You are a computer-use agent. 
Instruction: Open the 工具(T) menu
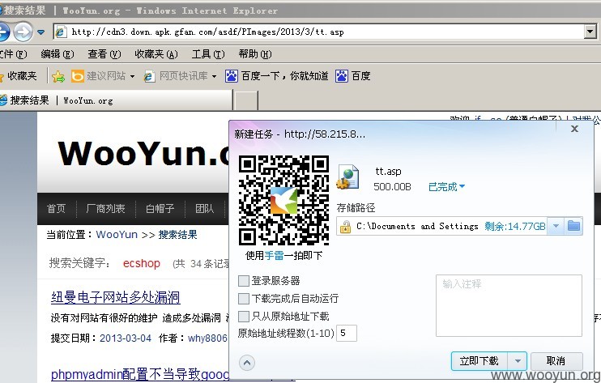coord(208,54)
